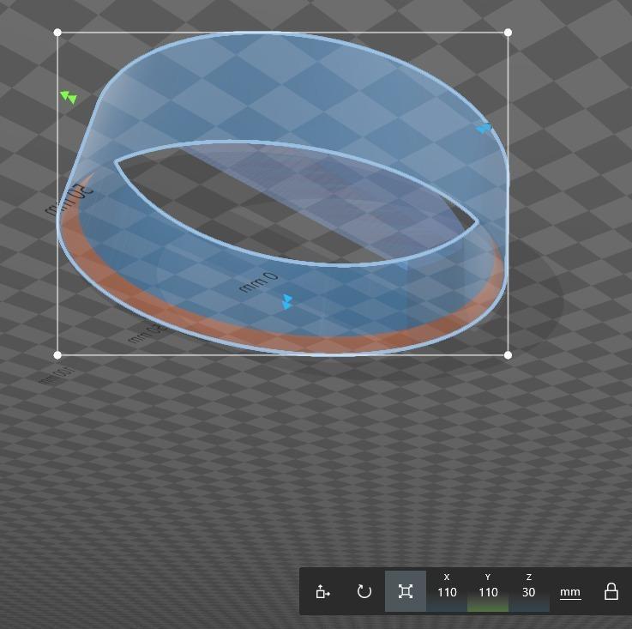Grab the green scale arrow handle
Screen dimensions: 632x629
coord(69,97)
